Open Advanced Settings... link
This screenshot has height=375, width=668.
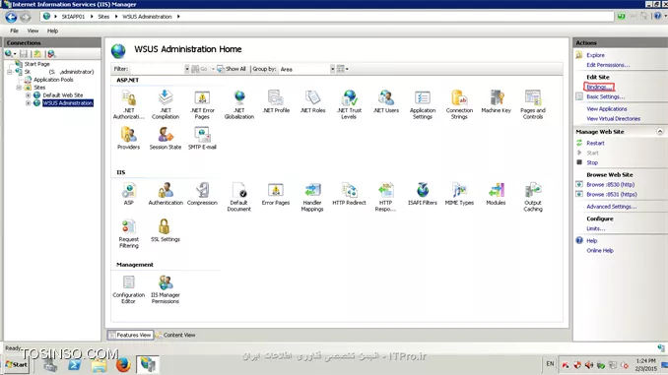611,207
